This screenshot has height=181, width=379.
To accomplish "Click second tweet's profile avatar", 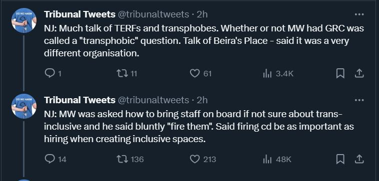I will 24,106.
